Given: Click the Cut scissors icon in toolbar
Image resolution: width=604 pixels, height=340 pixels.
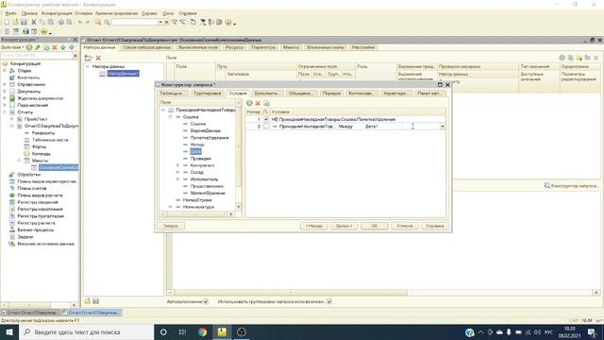Looking at the screenshot, I should click(34, 22).
